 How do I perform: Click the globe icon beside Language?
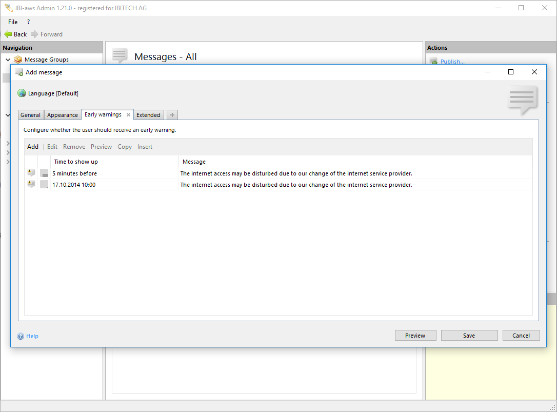(22, 93)
